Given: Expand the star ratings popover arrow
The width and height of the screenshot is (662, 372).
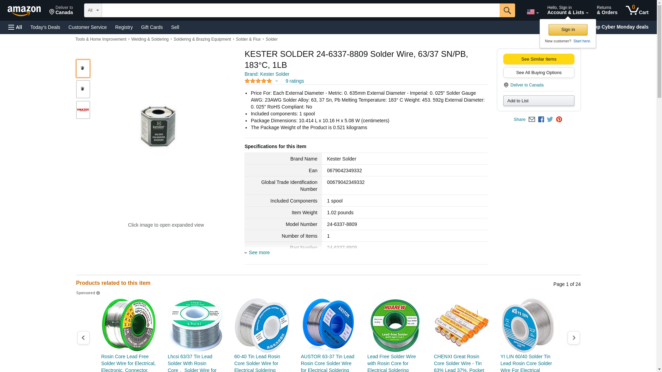Looking at the screenshot, I should 277,81.
